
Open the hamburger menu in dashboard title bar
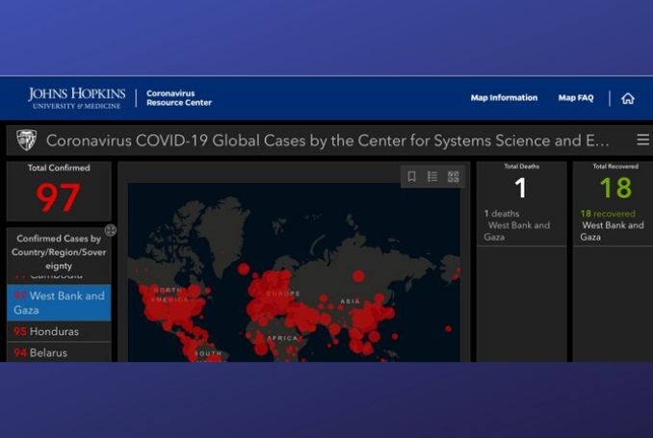(642, 141)
